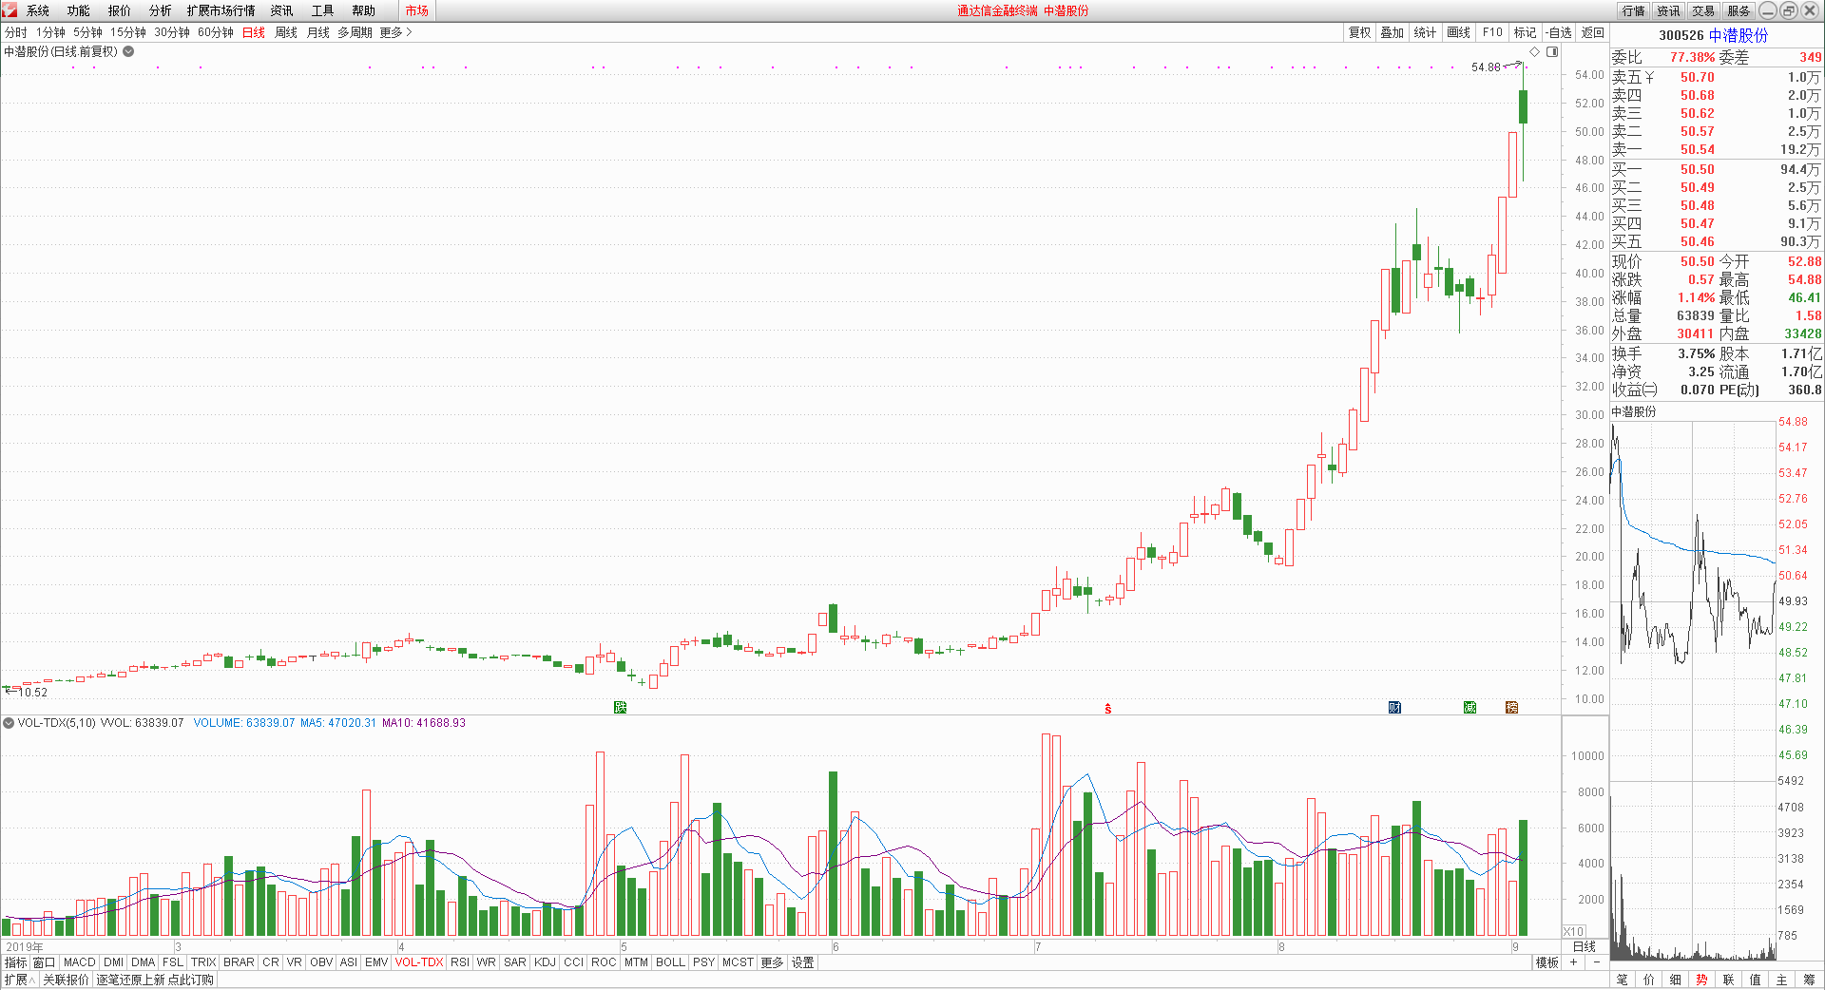Screen dimensions: 1825x990
Task: Click the 行情 top-right button
Action: pyautogui.click(x=1634, y=10)
